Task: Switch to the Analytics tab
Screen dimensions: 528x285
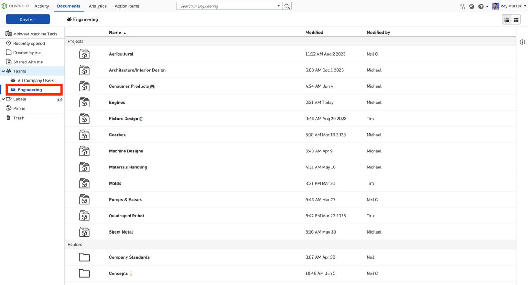Action: (97, 6)
